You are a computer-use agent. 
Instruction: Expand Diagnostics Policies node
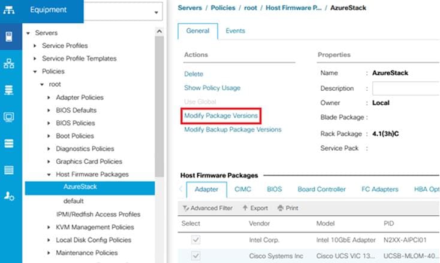[x=49, y=149]
